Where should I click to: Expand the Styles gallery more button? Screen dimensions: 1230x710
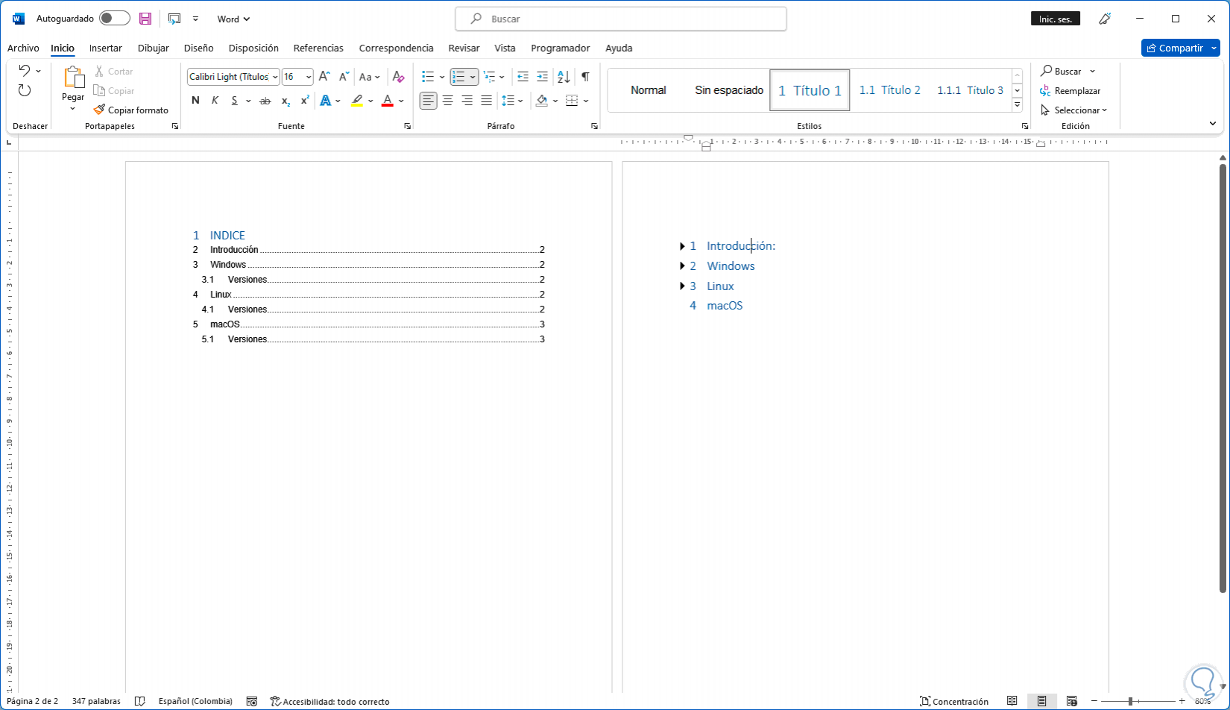pyautogui.click(x=1017, y=104)
